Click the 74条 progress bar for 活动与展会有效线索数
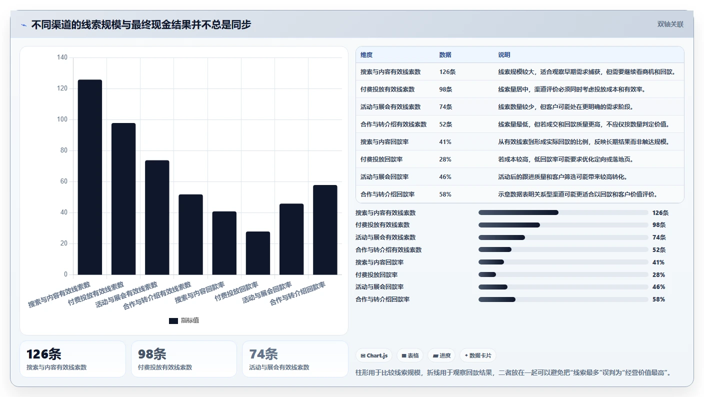Viewport: 704px width, 397px height. (563, 237)
